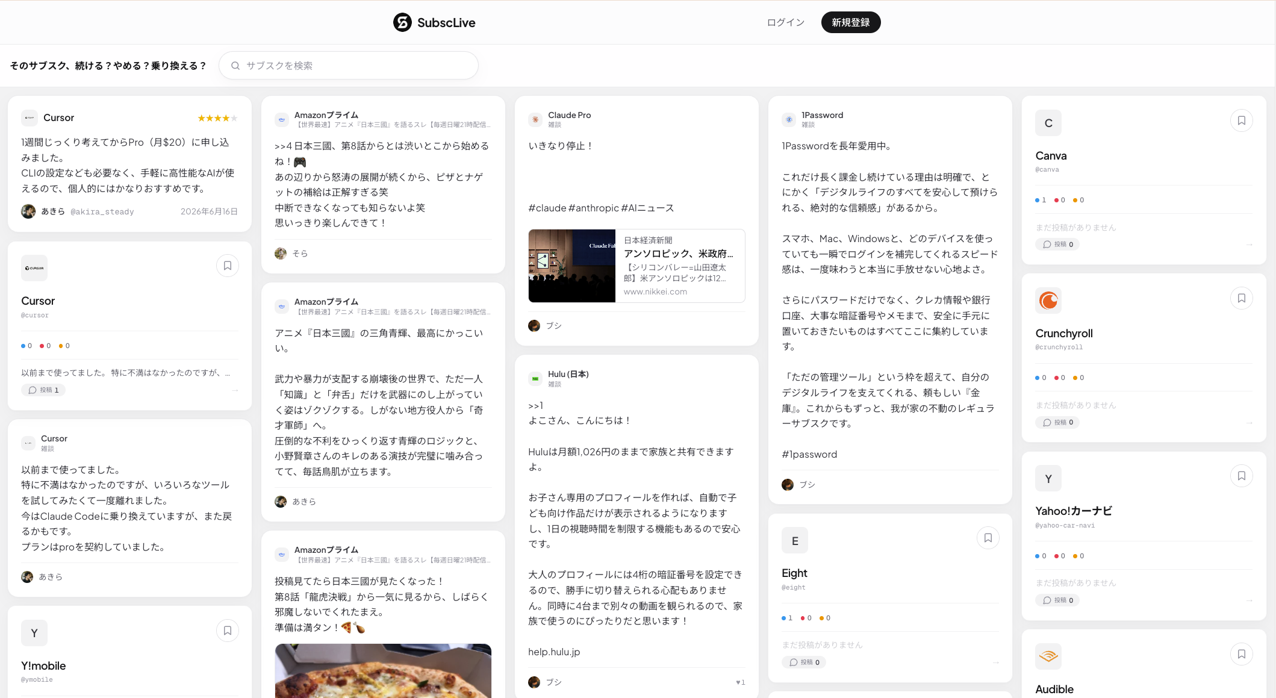1276x698 pixels.
Task: Click the "Crunchyroll" service name
Action: coord(1064,334)
